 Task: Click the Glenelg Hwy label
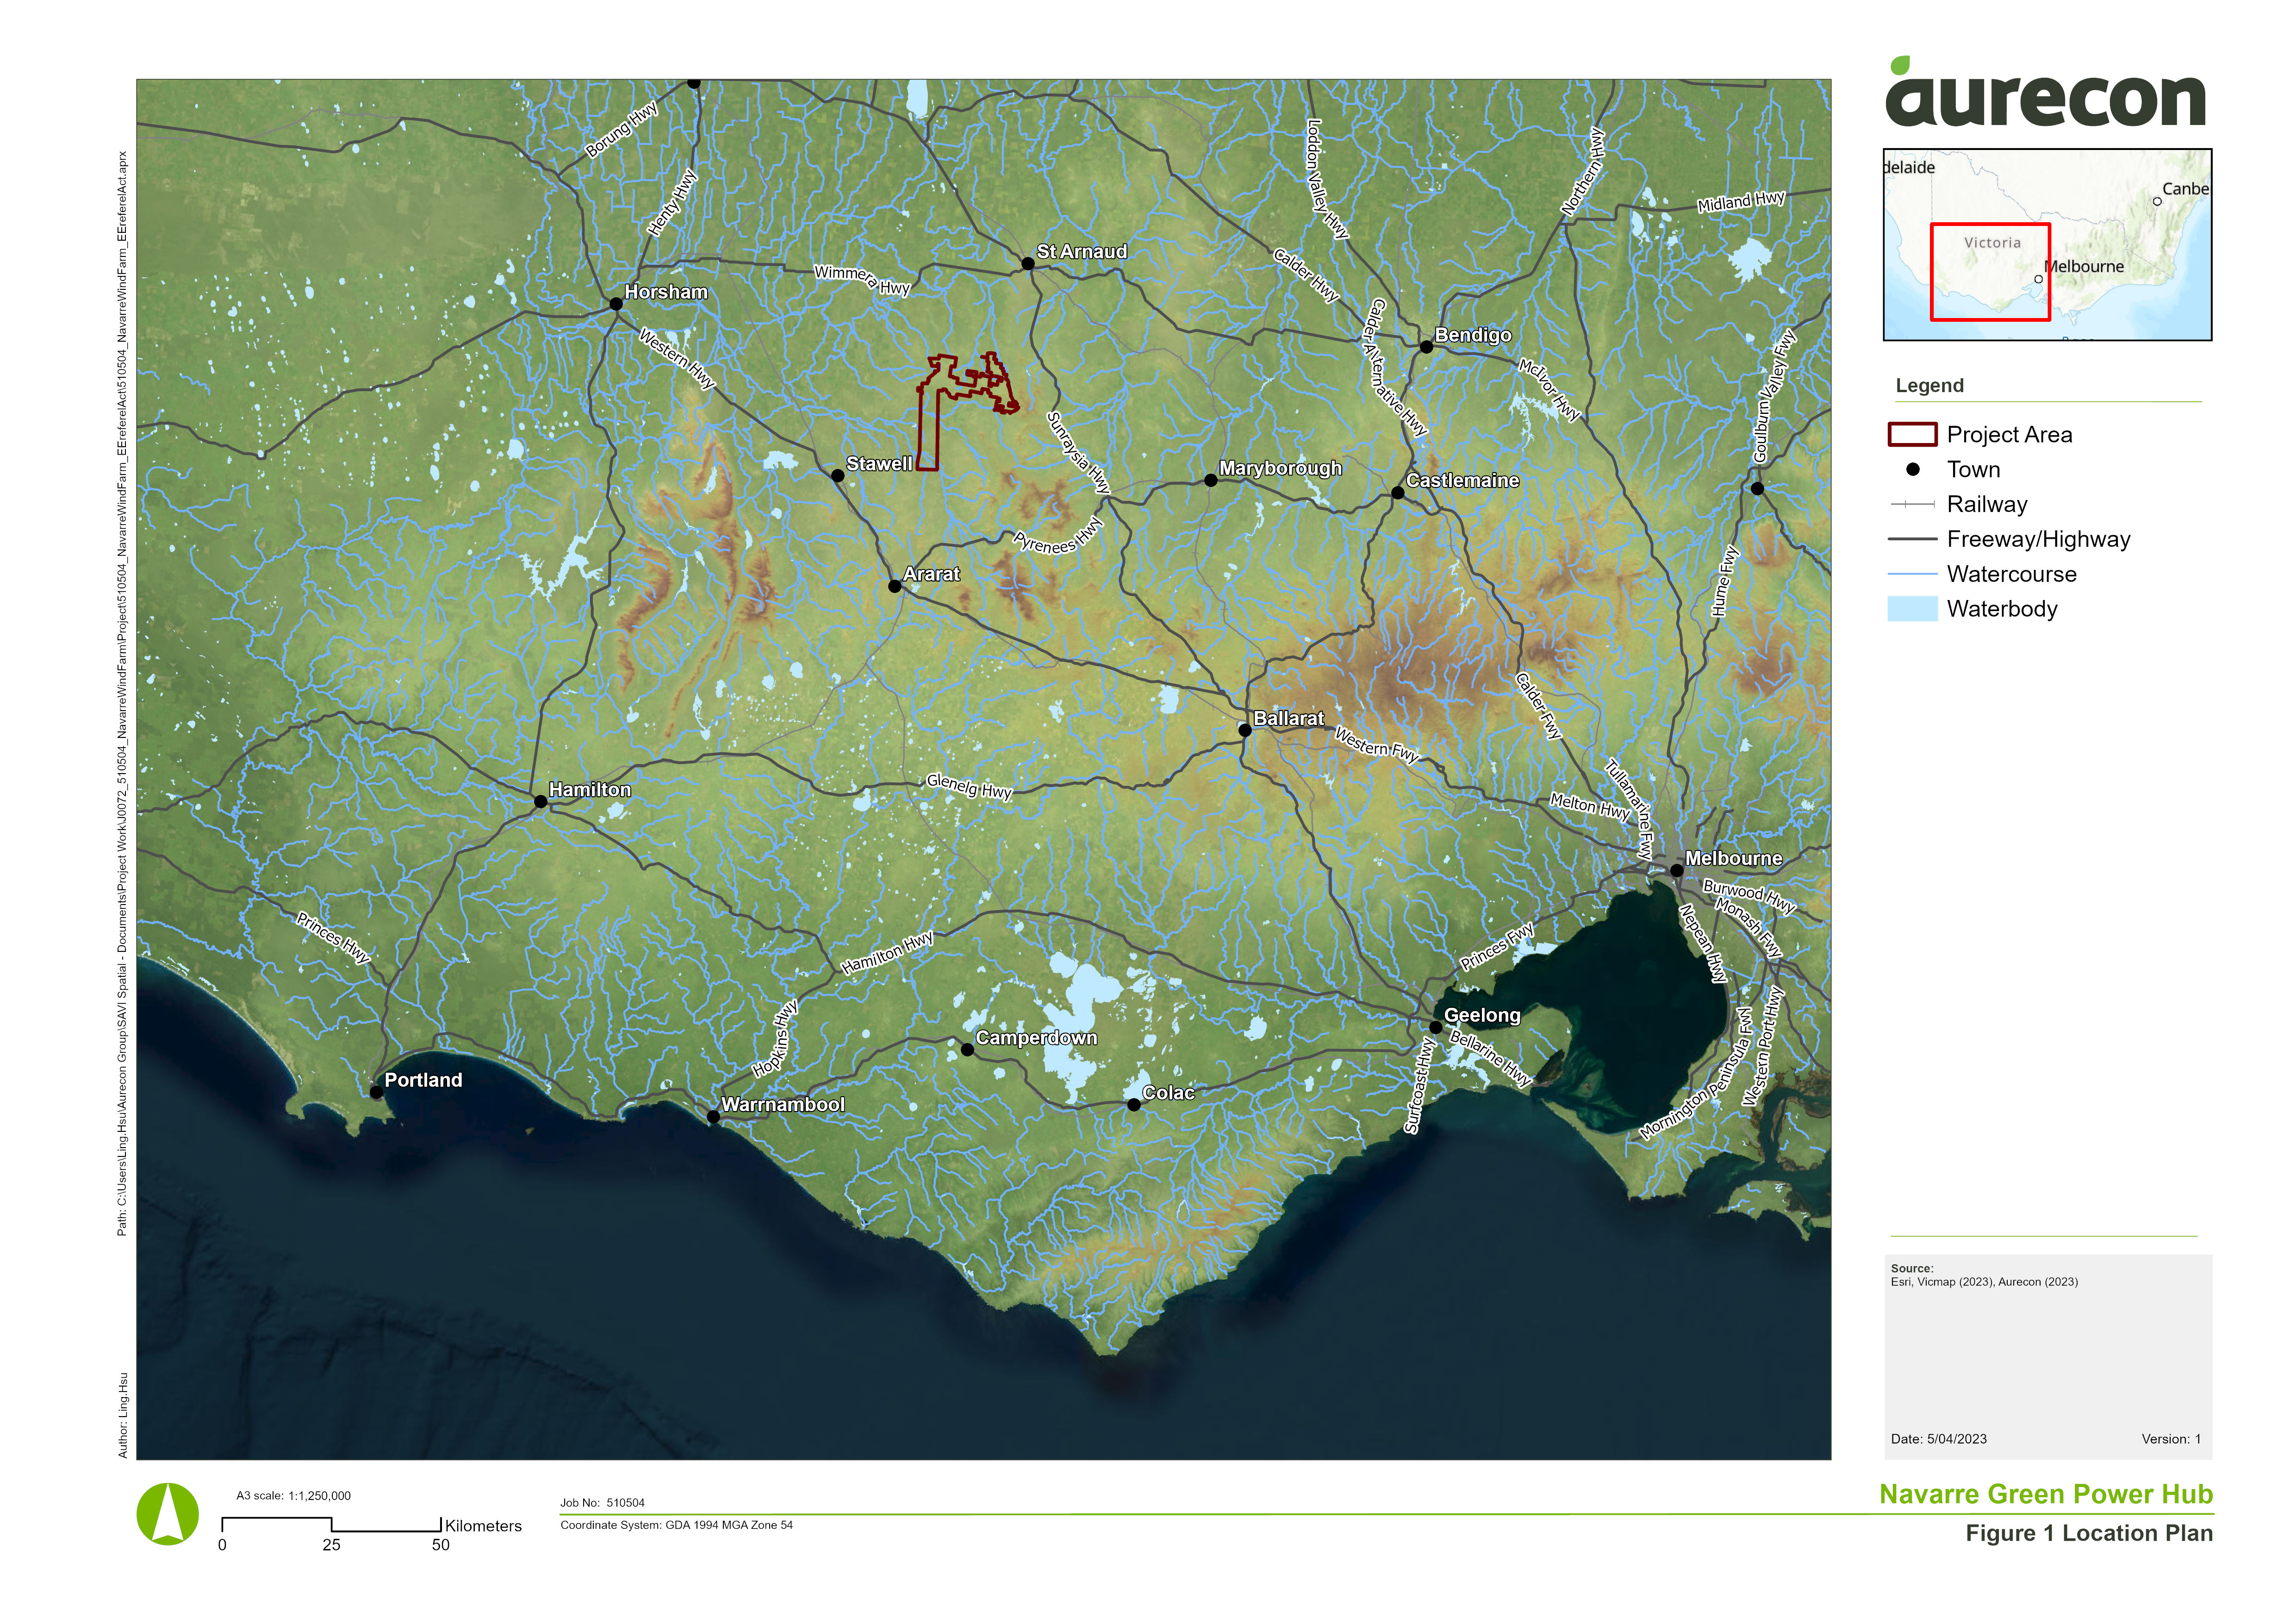point(969,787)
